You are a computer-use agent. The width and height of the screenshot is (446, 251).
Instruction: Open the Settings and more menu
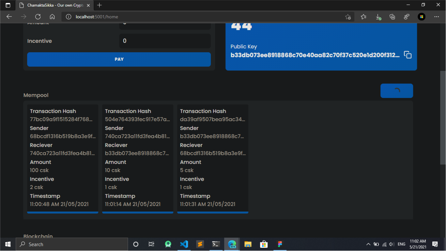pyautogui.click(x=437, y=17)
